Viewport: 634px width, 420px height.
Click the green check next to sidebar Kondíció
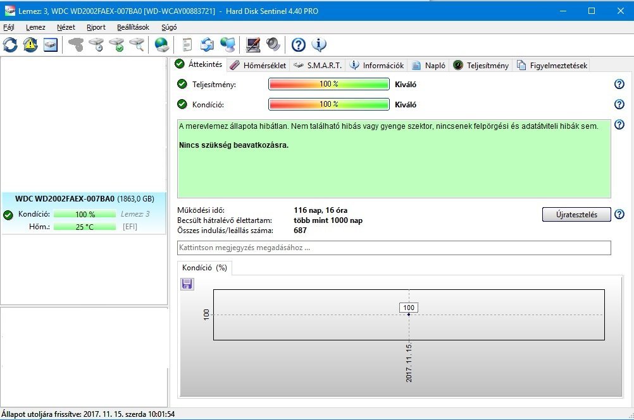8,215
